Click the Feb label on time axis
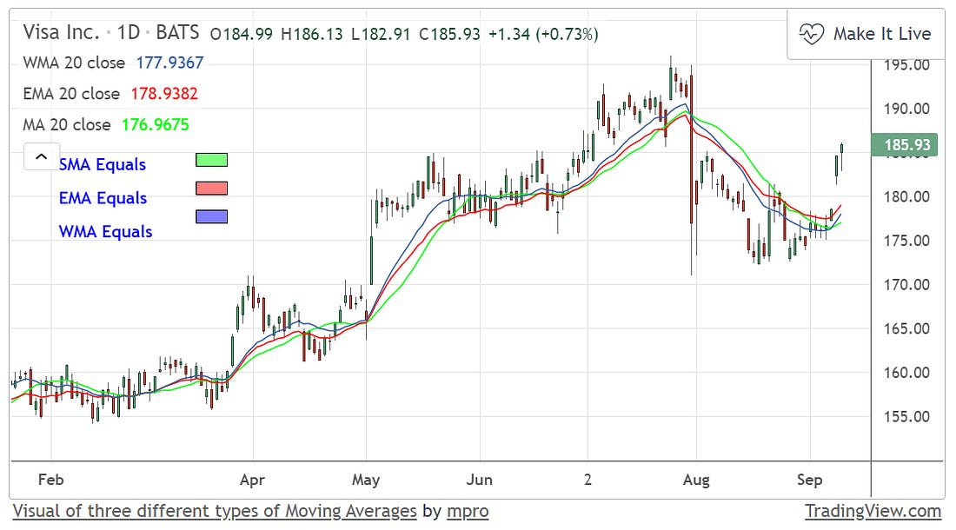 [50, 480]
